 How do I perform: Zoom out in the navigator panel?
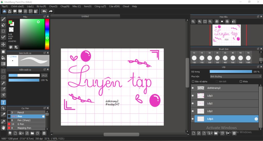click(210, 22)
